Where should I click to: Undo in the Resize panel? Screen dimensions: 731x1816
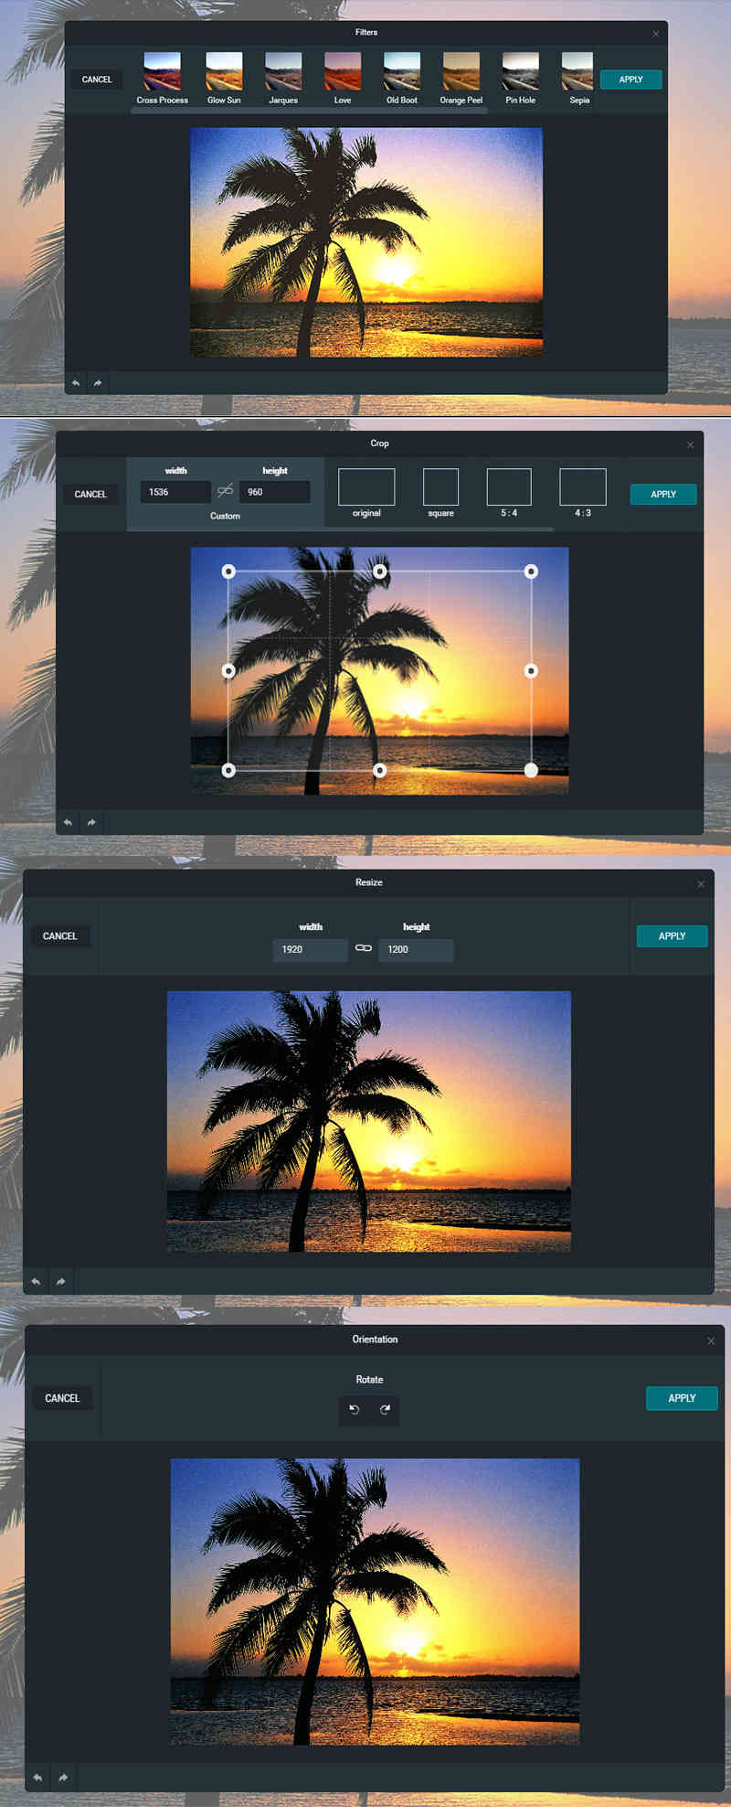coord(37,1282)
